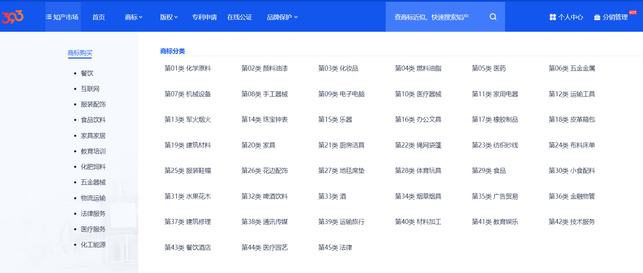The height and width of the screenshot is (273, 643).
Task: Select the 商标购买 tab heading
Action: click(80, 53)
